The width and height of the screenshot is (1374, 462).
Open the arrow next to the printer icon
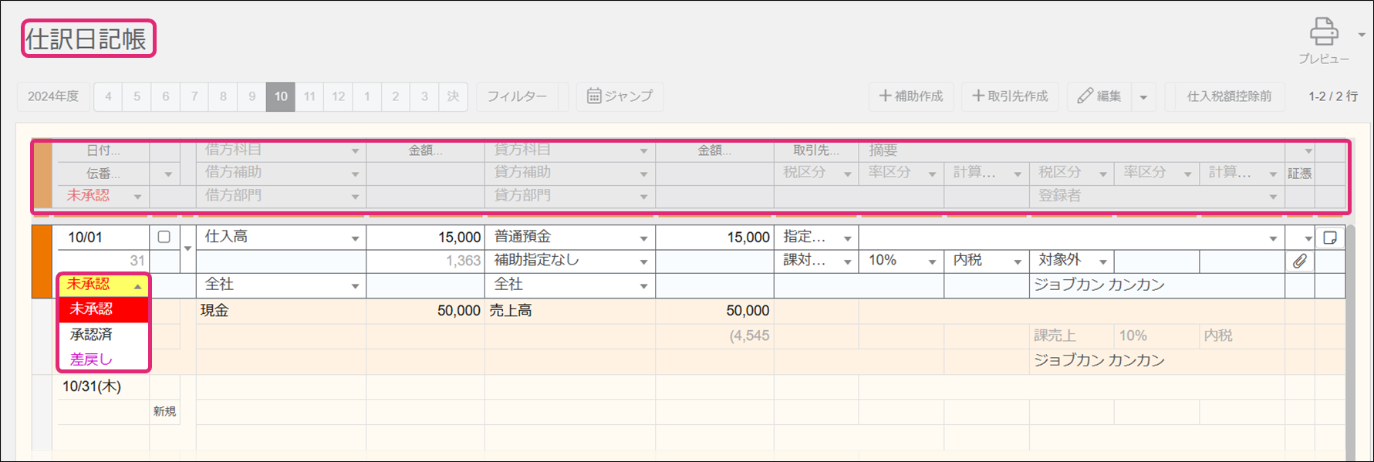1362,35
